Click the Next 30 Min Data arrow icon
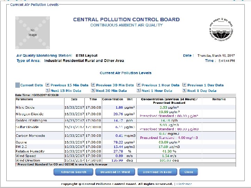Screen dimensions: 251x188 tap(93, 90)
